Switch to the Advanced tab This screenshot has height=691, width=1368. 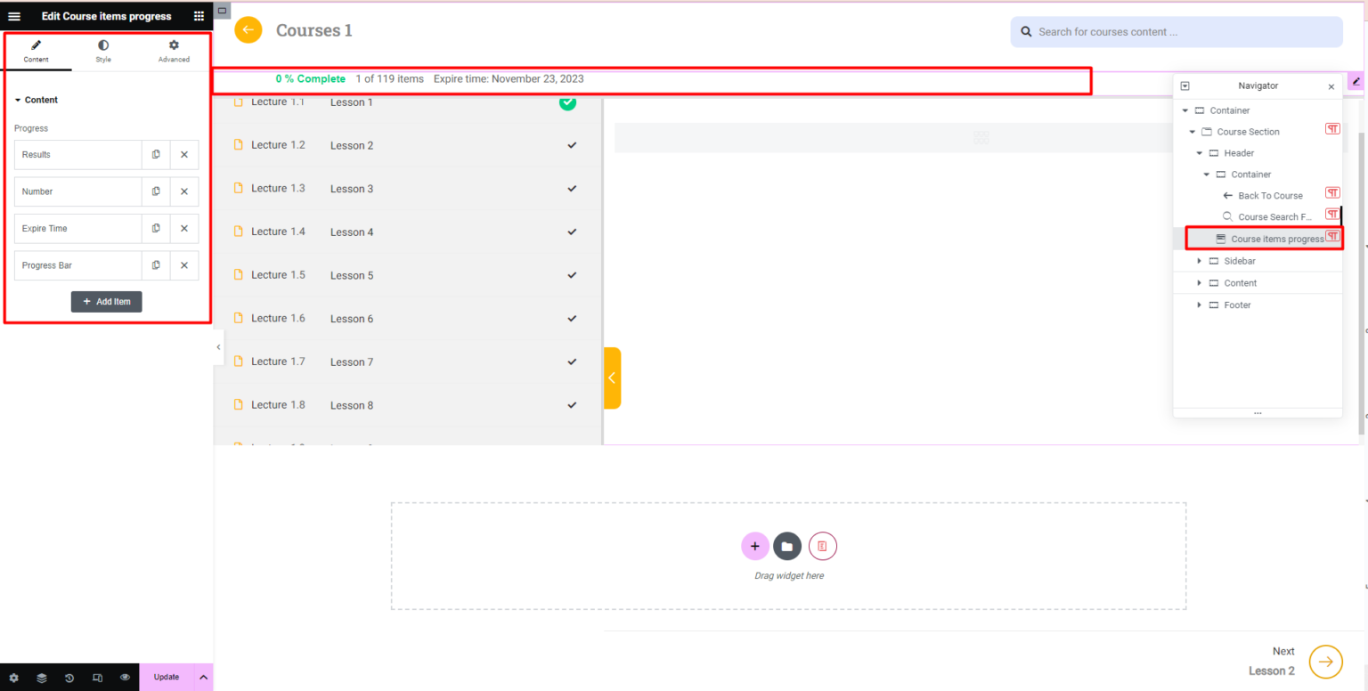click(x=173, y=51)
